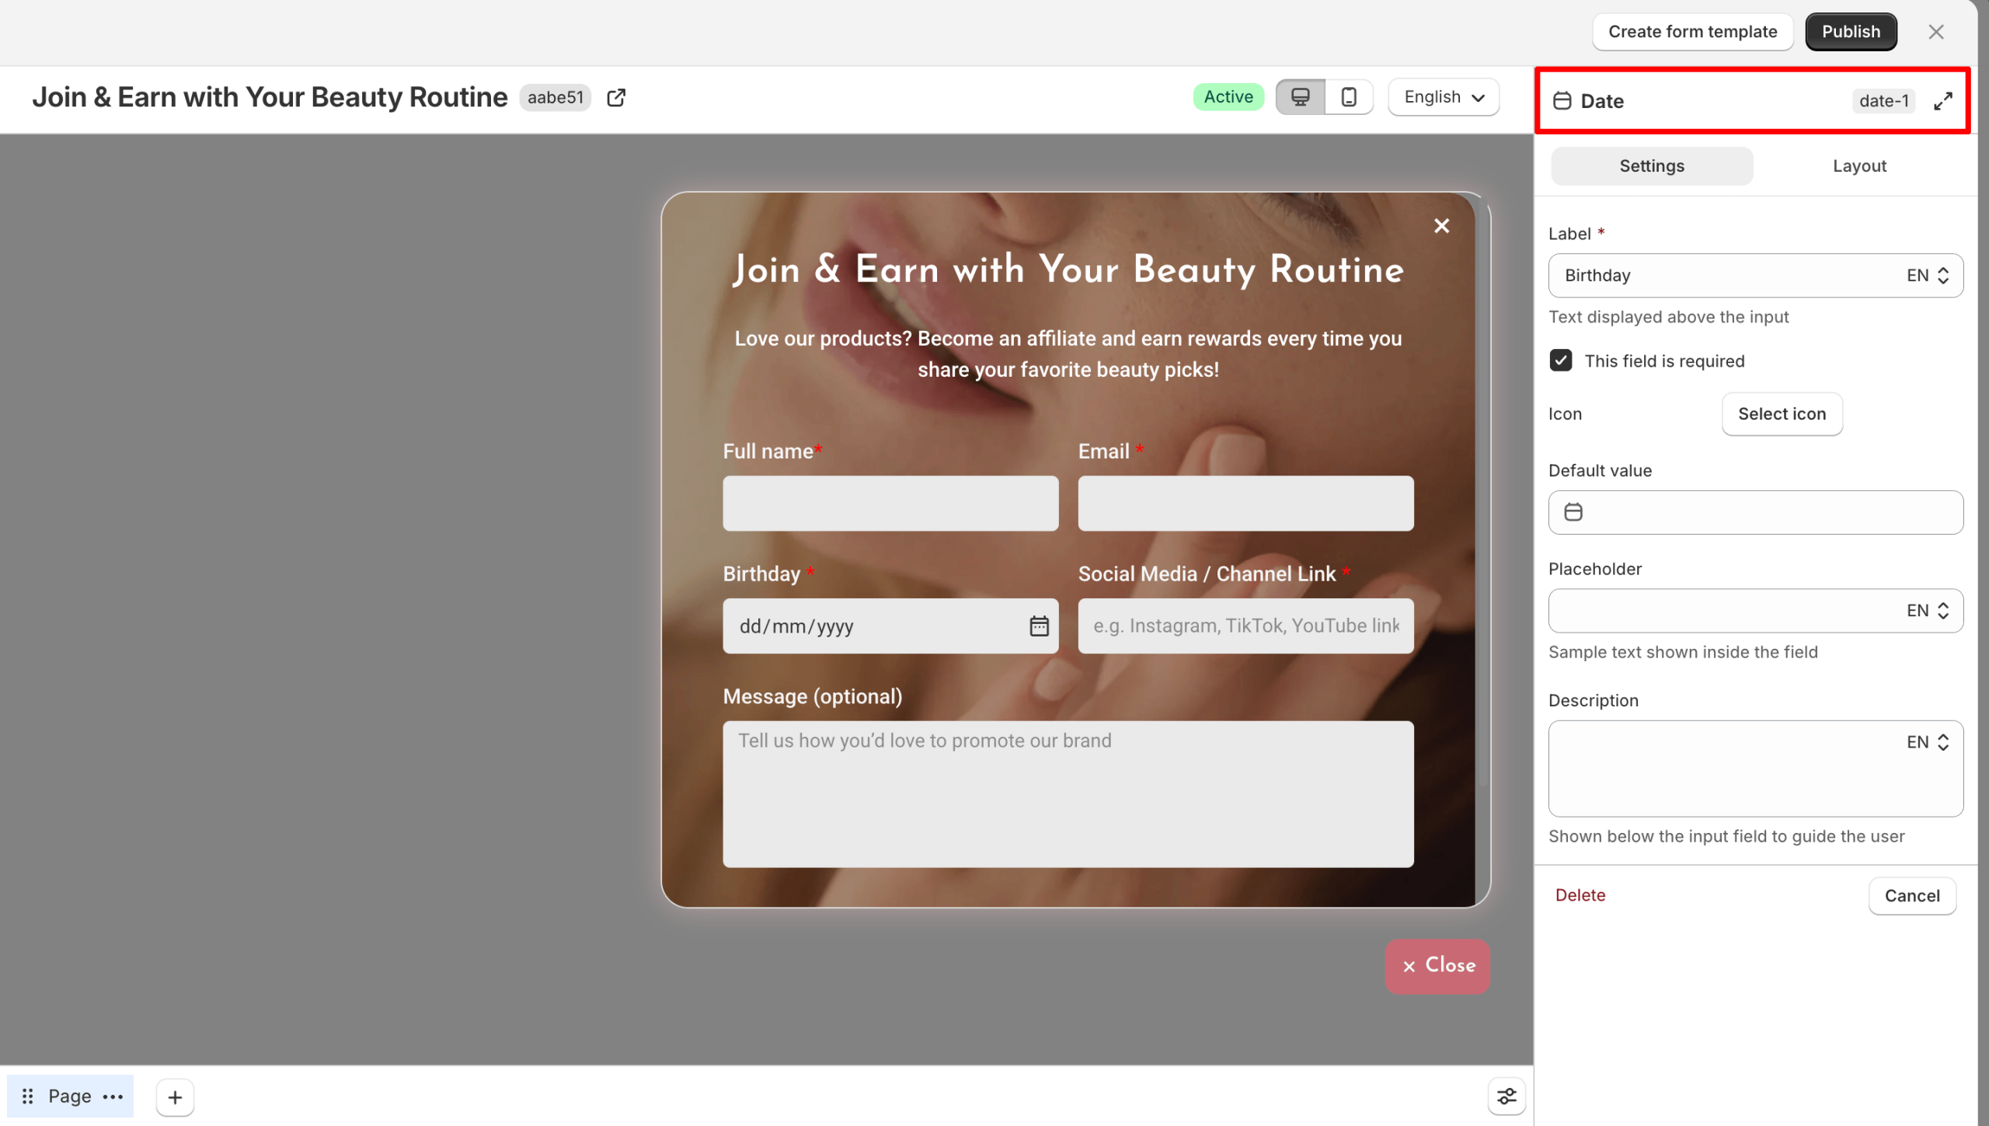Click the red Close popup button
Viewport: 1989px width, 1126px height.
1437,966
